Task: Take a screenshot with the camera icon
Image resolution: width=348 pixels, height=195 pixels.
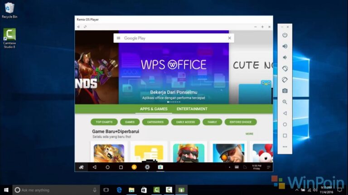Action: (x=285, y=91)
